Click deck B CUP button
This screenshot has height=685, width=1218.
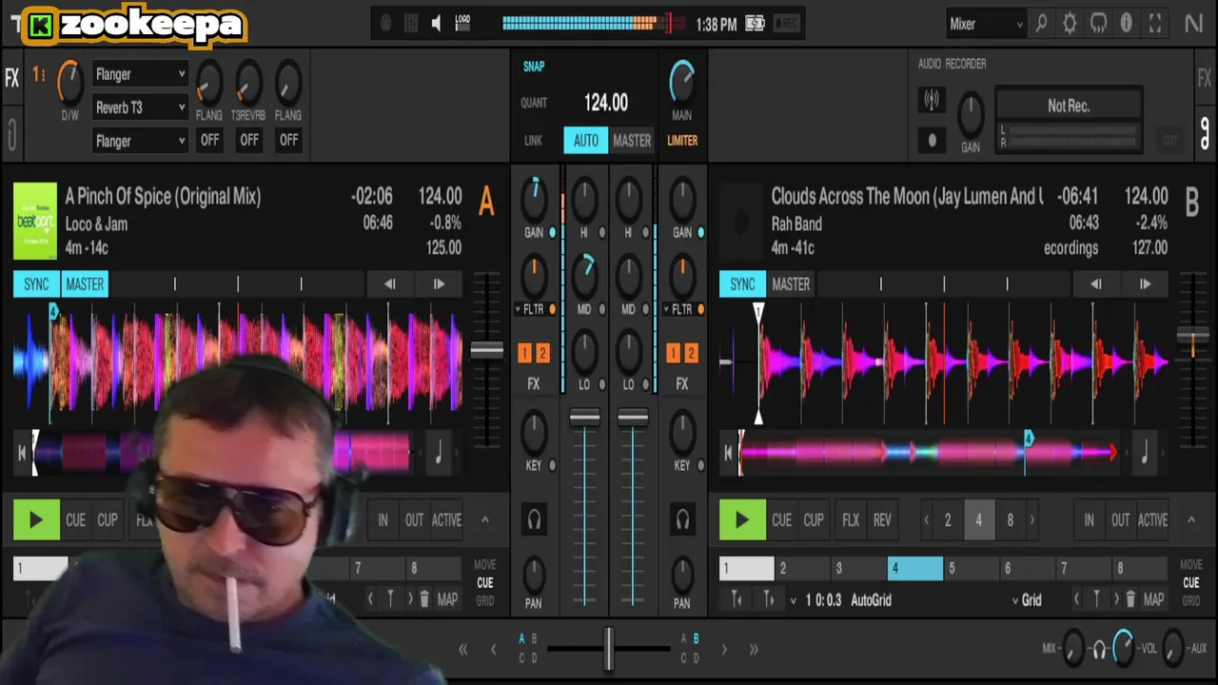tap(814, 519)
